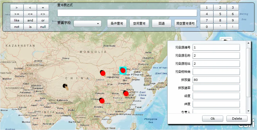Click the 查询表达式 text box
This screenshot has height=130, width=257.
(x=127, y=13)
